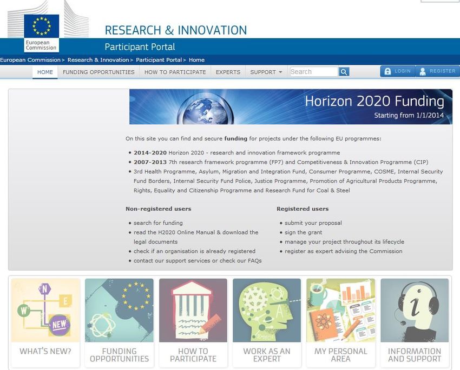
Task: Click the Horizon 2020 Funding banner
Action: [291, 107]
